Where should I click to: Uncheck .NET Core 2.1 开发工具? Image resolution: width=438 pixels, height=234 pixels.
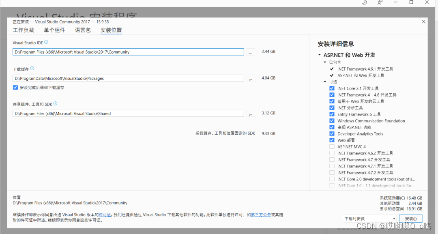coord(332,88)
